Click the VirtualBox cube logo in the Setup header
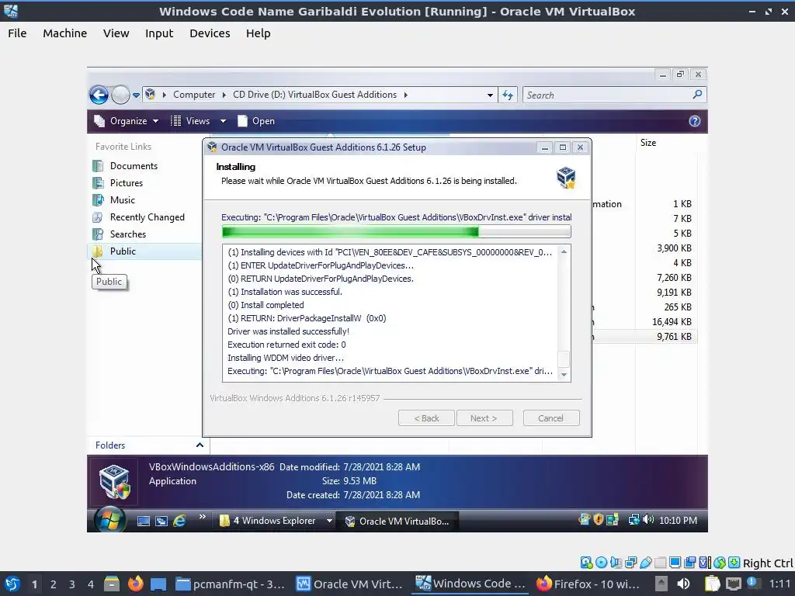This screenshot has height=596, width=795. pos(566,178)
